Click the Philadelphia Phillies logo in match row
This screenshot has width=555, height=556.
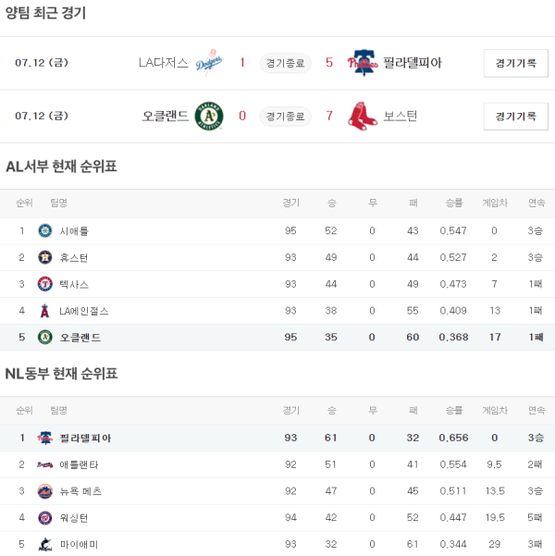pos(363,63)
